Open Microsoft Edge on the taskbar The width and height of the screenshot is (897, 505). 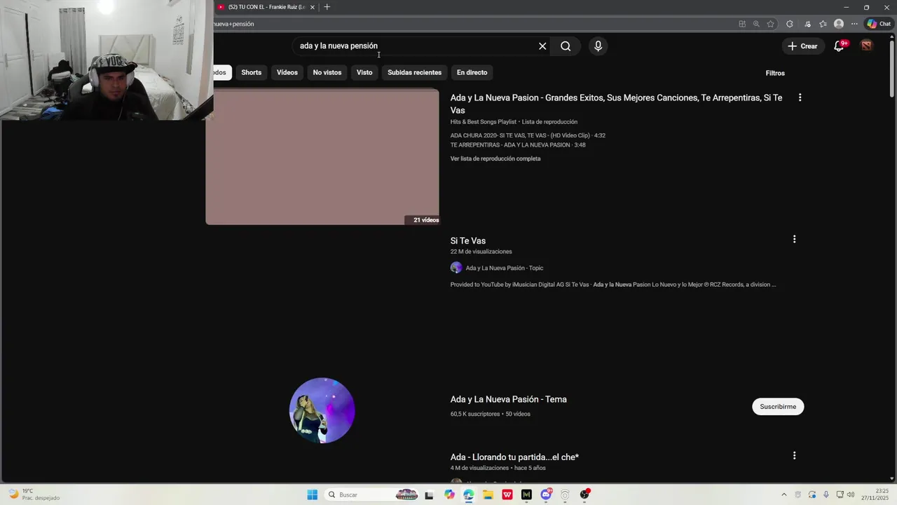point(469,494)
